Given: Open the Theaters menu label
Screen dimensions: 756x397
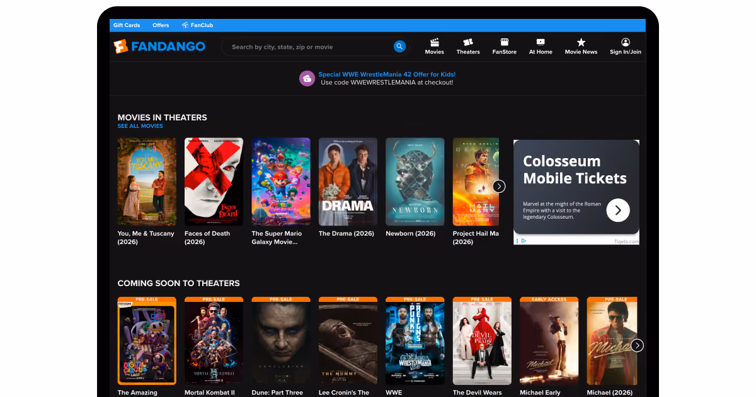Looking at the screenshot, I should coord(468,52).
